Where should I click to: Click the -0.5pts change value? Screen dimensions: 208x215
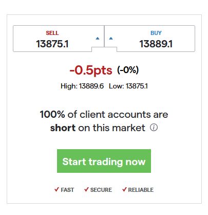click(91, 70)
